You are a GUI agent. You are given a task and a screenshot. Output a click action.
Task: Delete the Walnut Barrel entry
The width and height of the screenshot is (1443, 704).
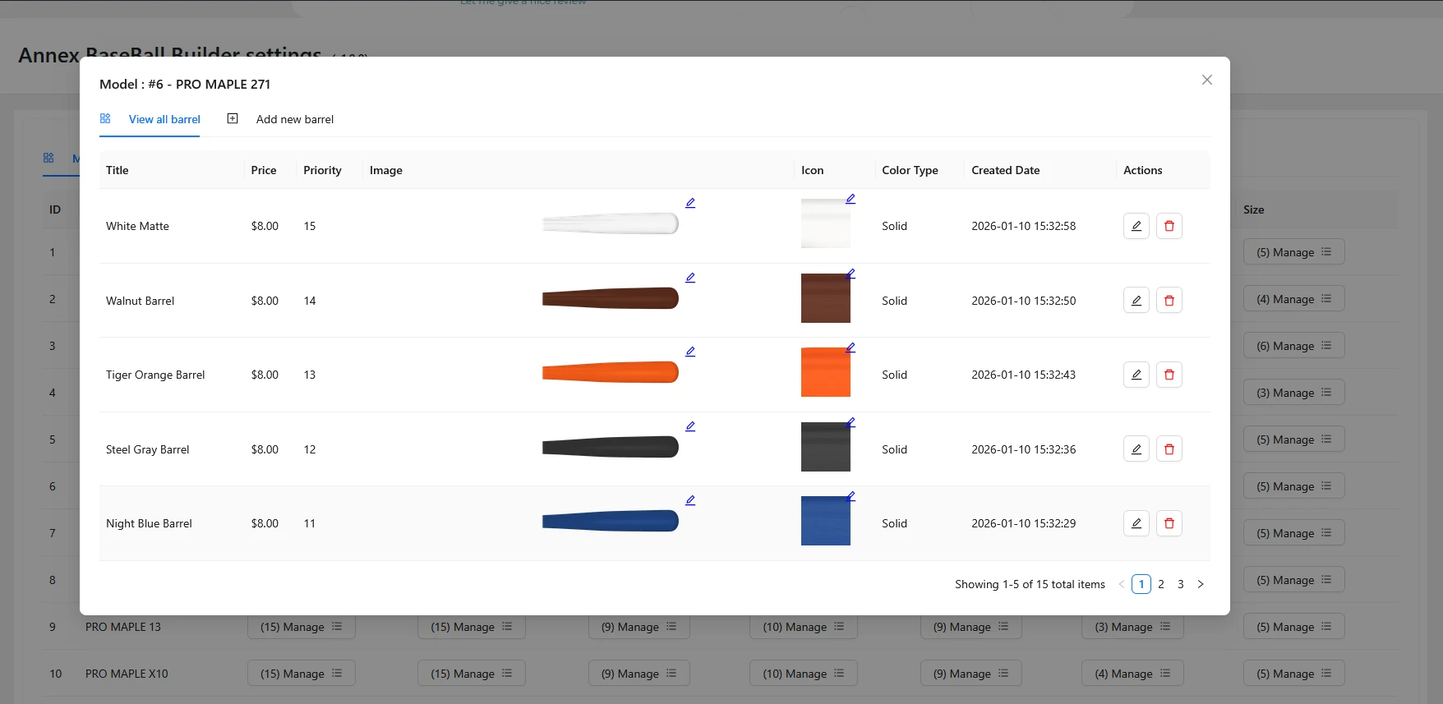coord(1169,301)
